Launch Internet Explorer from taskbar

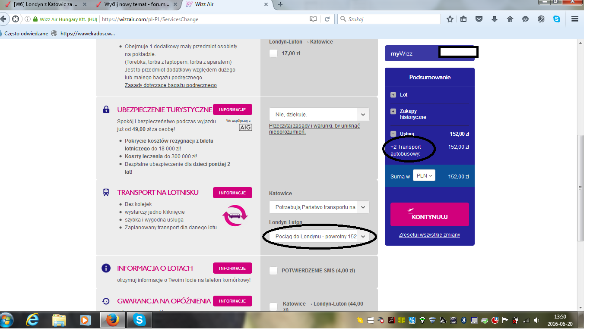[33, 320]
